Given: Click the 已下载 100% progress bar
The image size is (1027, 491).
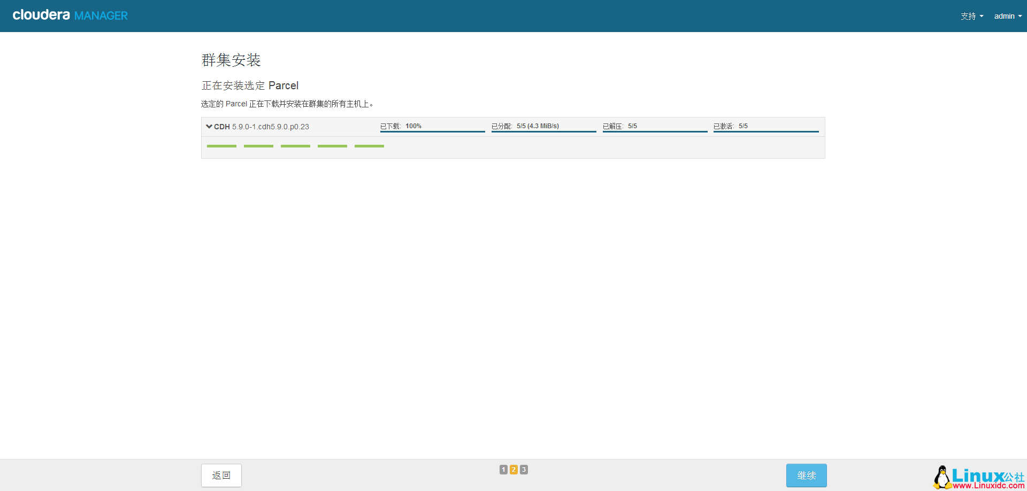Looking at the screenshot, I should tap(433, 131).
